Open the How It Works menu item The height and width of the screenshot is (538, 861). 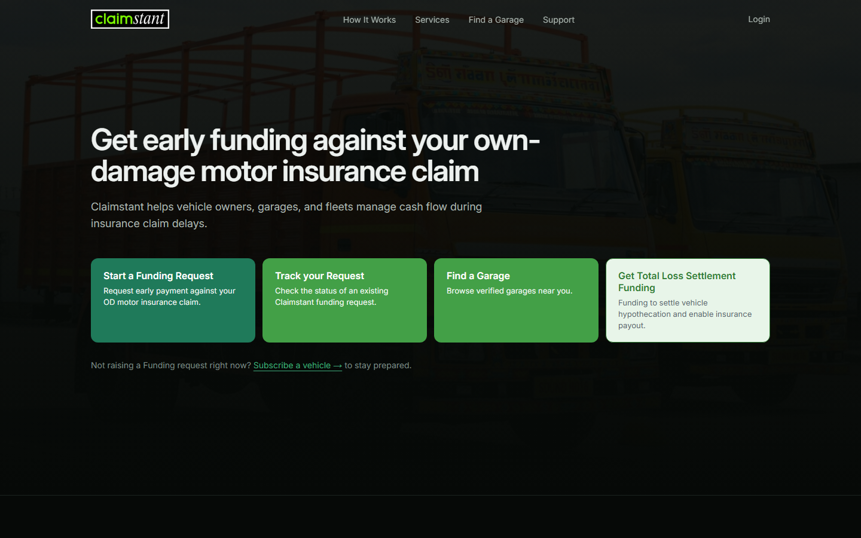[370, 20]
